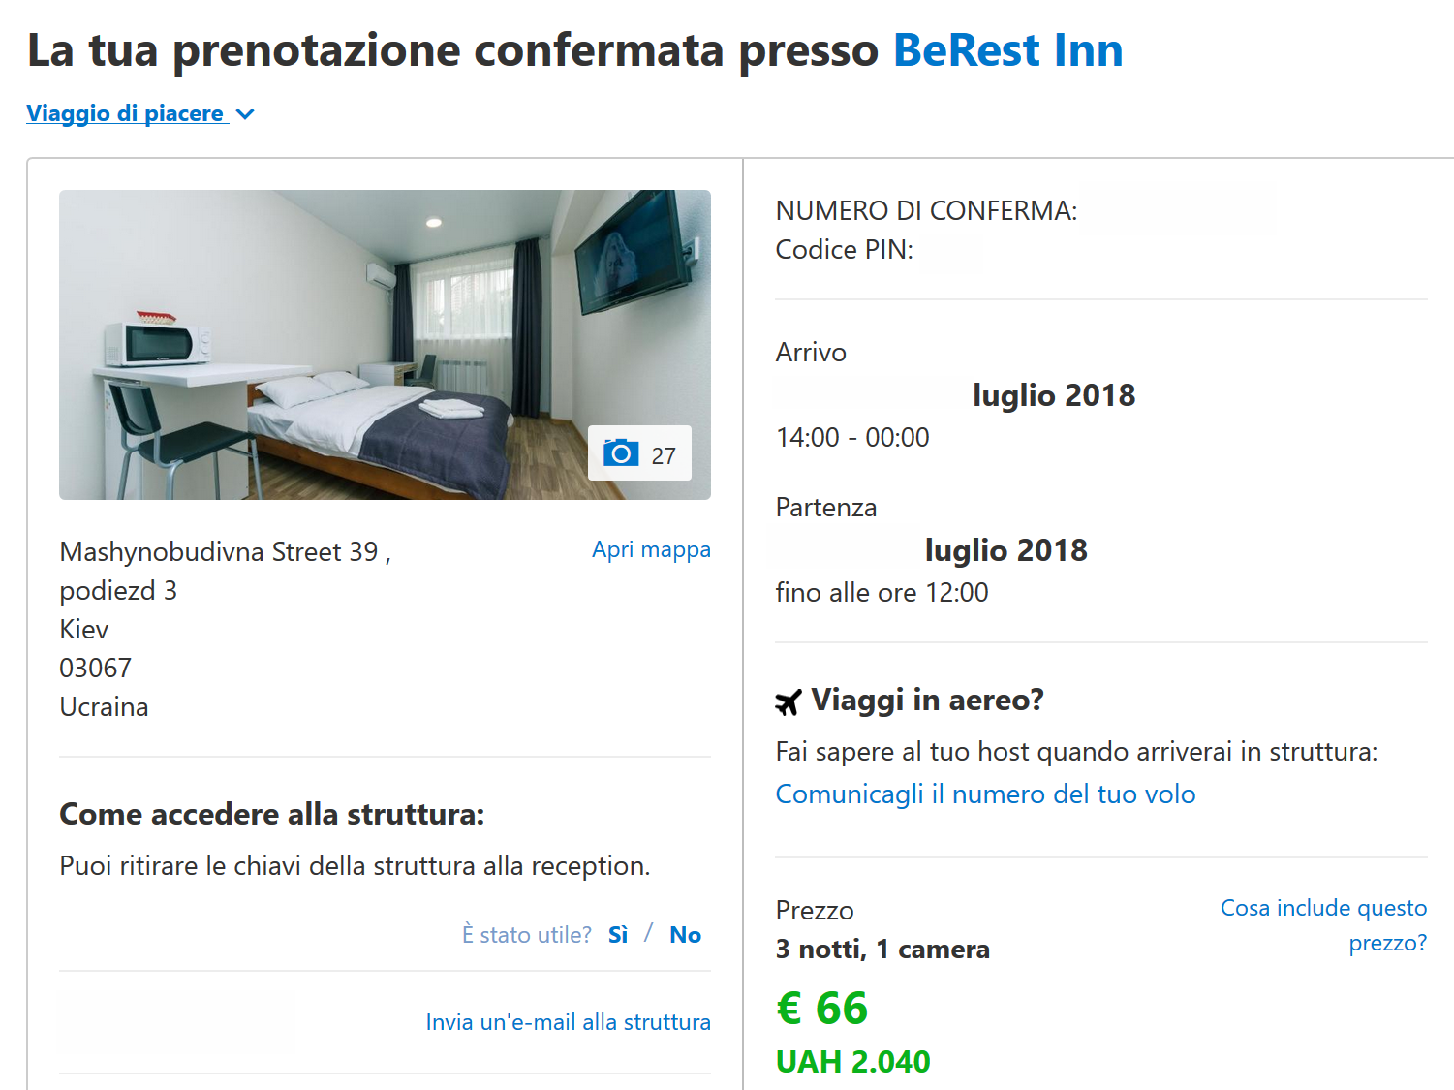This screenshot has width=1454, height=1090.
Task: Click the camera icon on the photo
Action: coord(621,453)
